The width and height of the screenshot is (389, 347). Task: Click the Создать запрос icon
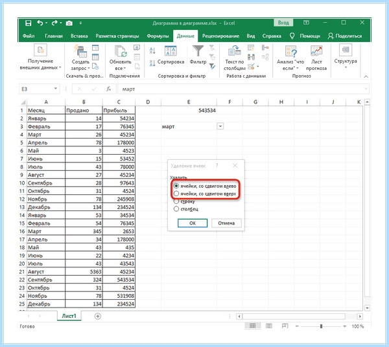point(80,51)
